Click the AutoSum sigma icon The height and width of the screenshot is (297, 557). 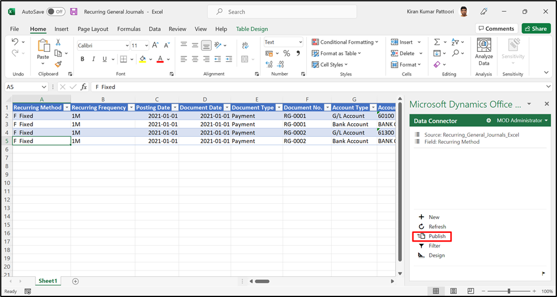click(x=437, y=42)
